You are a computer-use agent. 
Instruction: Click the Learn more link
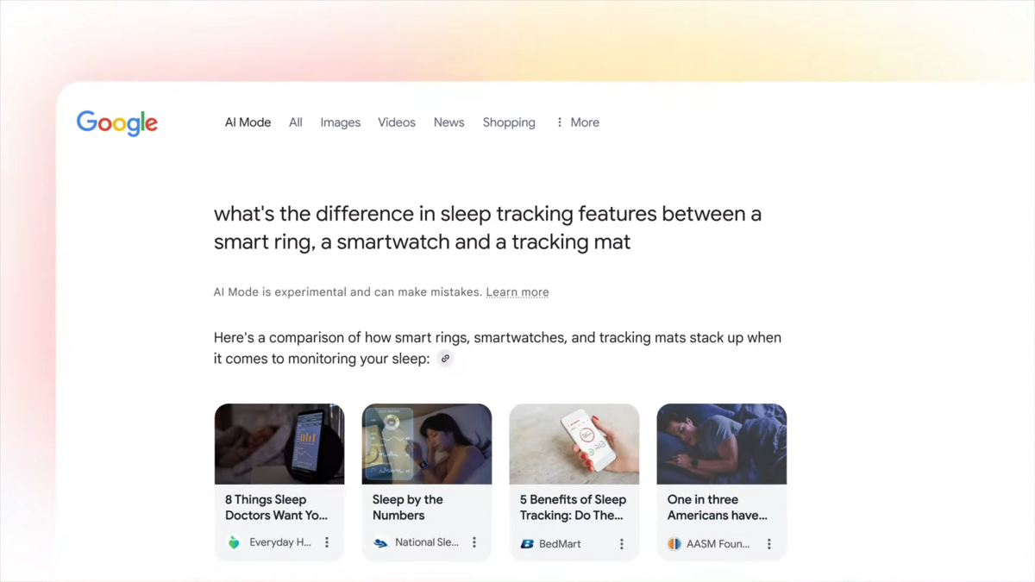tap(517, 291)
